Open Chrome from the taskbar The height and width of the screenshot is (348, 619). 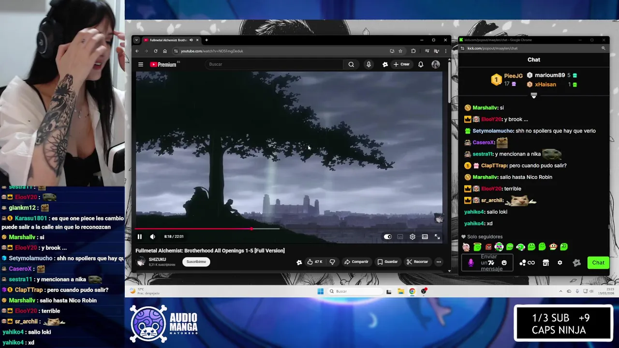coord(412,291)
